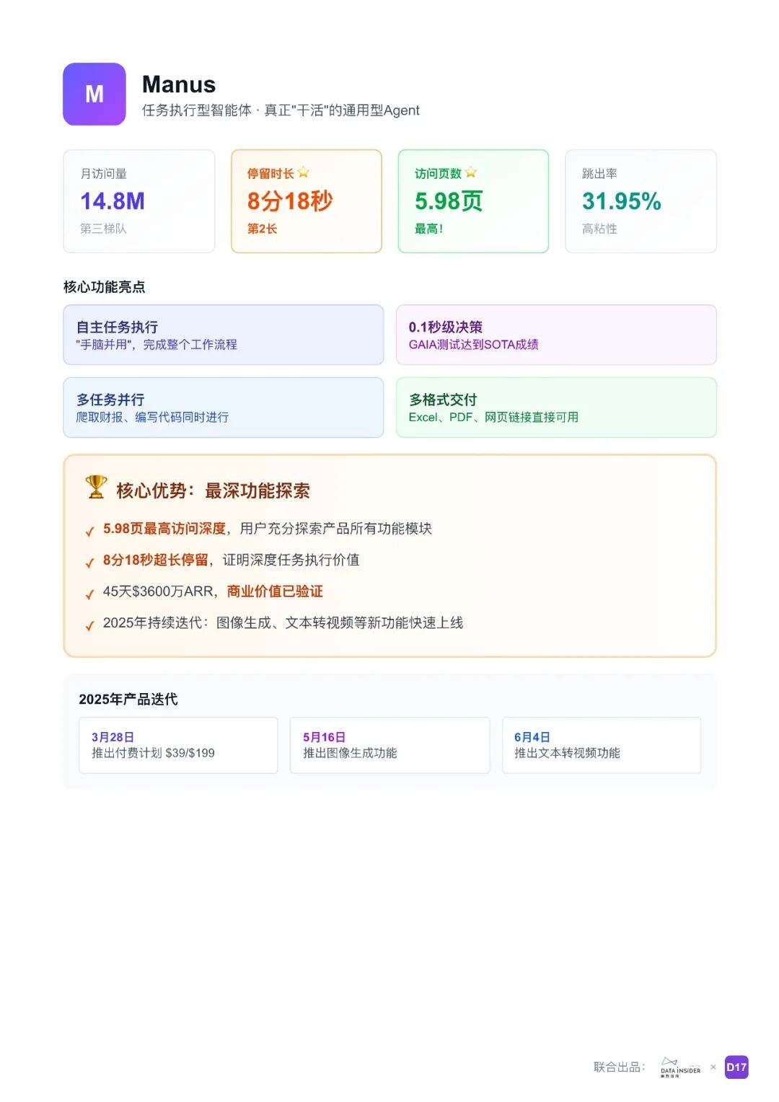Click the 5.98页 value
The height and width of the screenshot is (1102, 779).
pos(449,201)
